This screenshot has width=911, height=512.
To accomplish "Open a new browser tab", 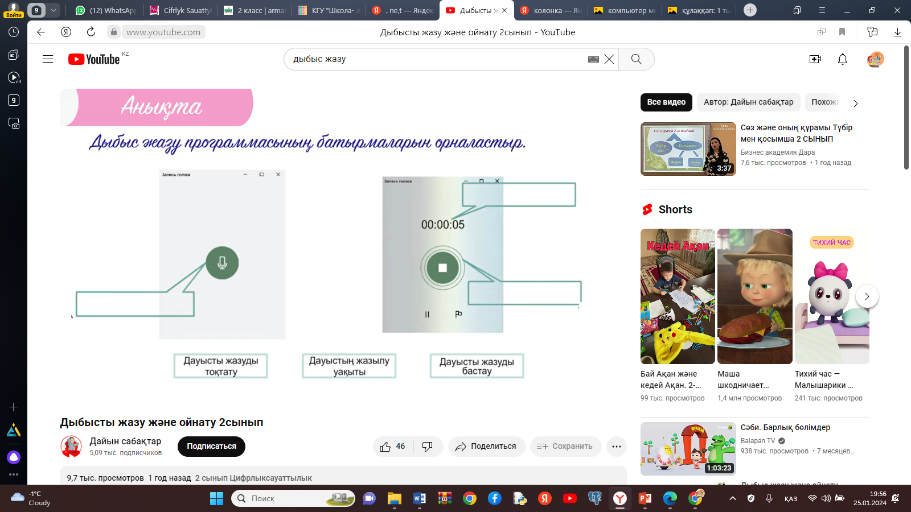I will coord(750,10).
